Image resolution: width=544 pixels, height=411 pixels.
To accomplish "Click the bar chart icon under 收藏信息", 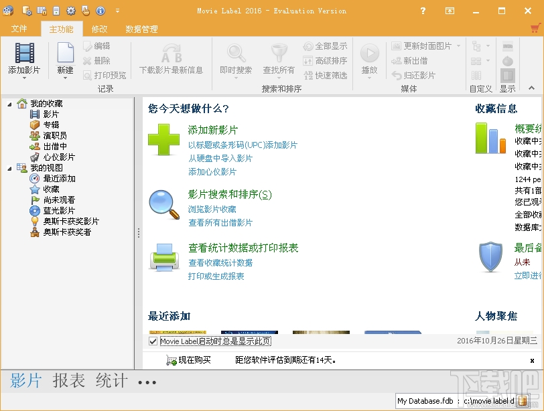I will click(490, 138).
